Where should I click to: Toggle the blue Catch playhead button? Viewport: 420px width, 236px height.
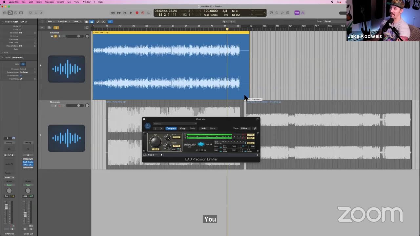tap(110, 22)
